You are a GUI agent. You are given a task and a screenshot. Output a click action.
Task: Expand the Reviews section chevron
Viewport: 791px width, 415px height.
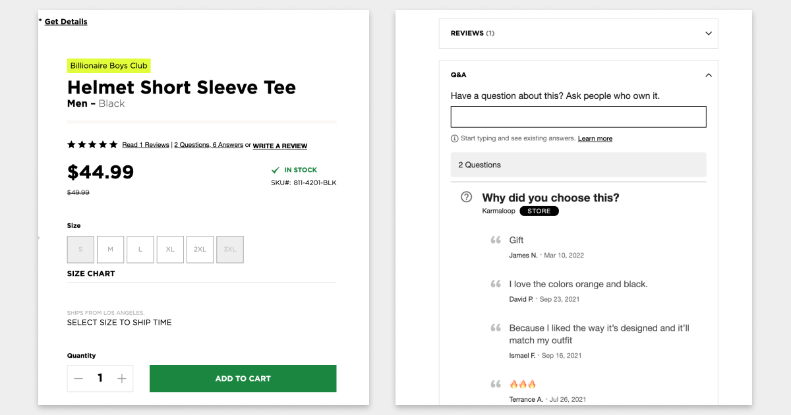click(x=709, y=34)
